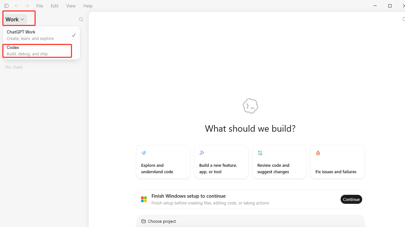Click the 'Build, debug, and ship' subtitle
405x227 pixels.
pos(27,54)
